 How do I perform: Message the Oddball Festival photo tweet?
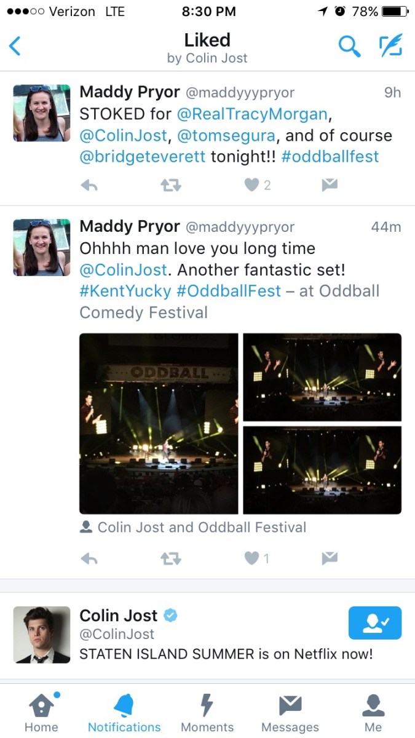point(330,558)
